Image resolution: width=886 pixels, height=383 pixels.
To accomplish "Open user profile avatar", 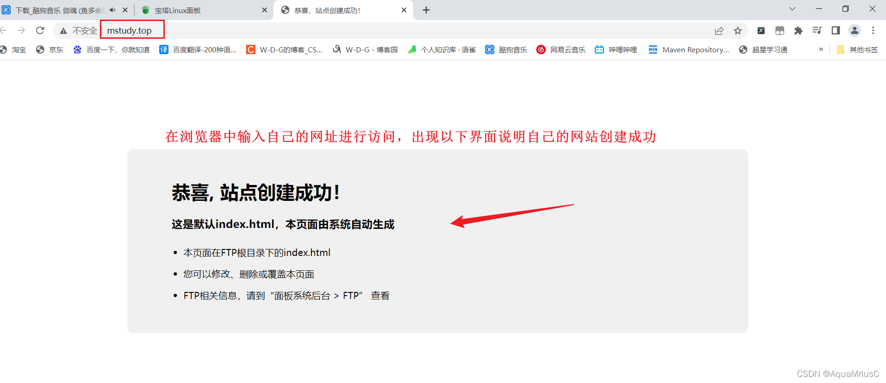I will coord(855,31).
